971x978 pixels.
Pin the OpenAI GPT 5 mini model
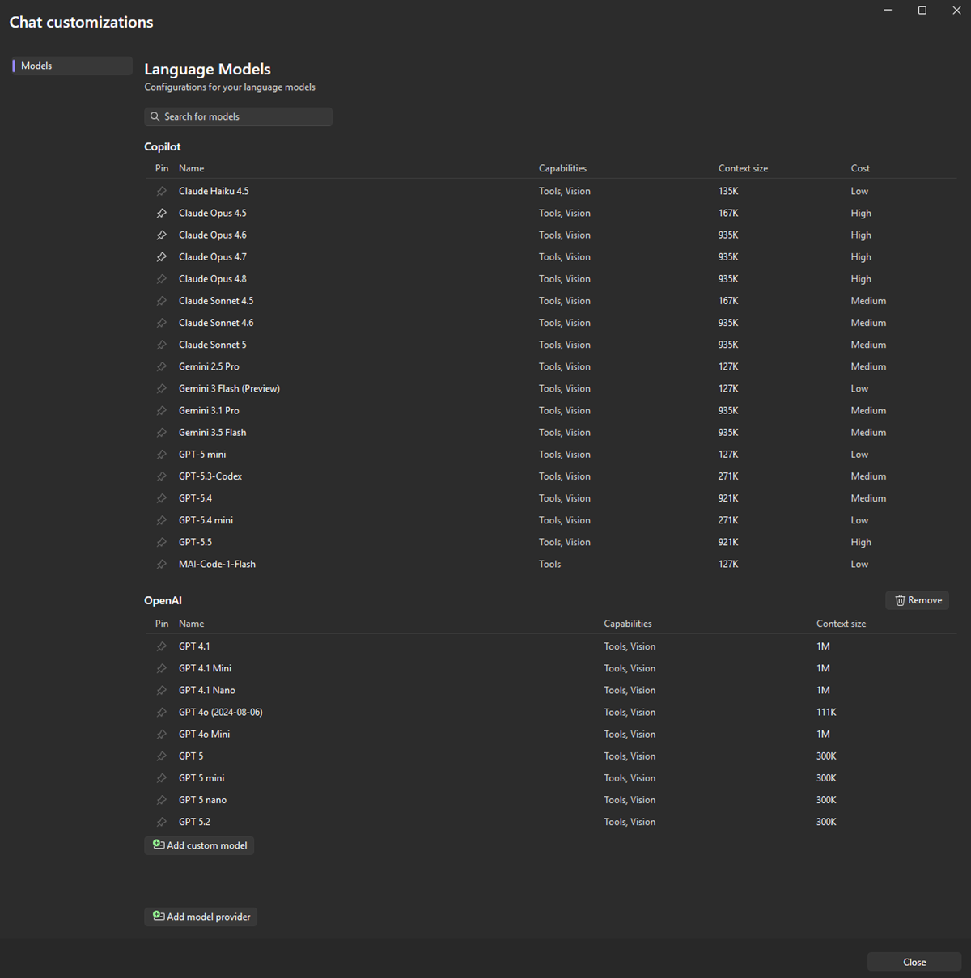point(161,778)
